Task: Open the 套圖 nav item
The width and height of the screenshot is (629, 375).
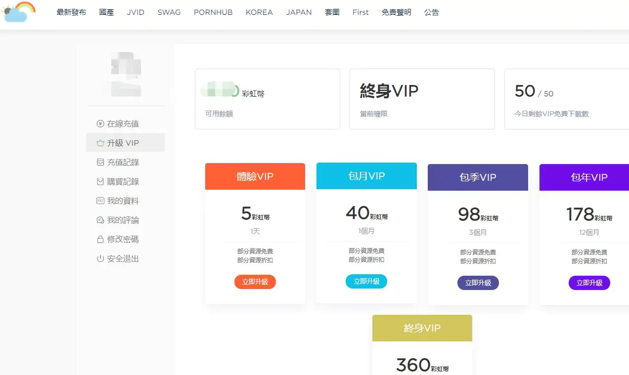Action: 332,12
